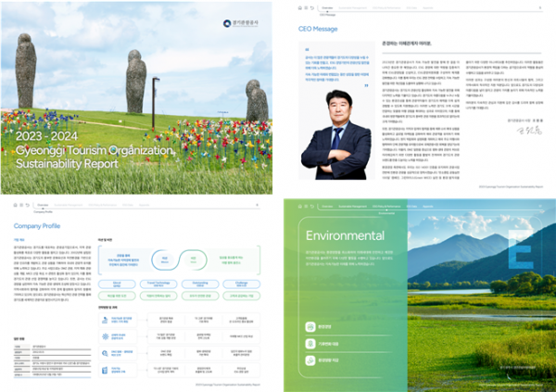Open the Sustainable Management tab on the Company Profile page
Screen dimensions: 556x392
click(x=68, y=205)
